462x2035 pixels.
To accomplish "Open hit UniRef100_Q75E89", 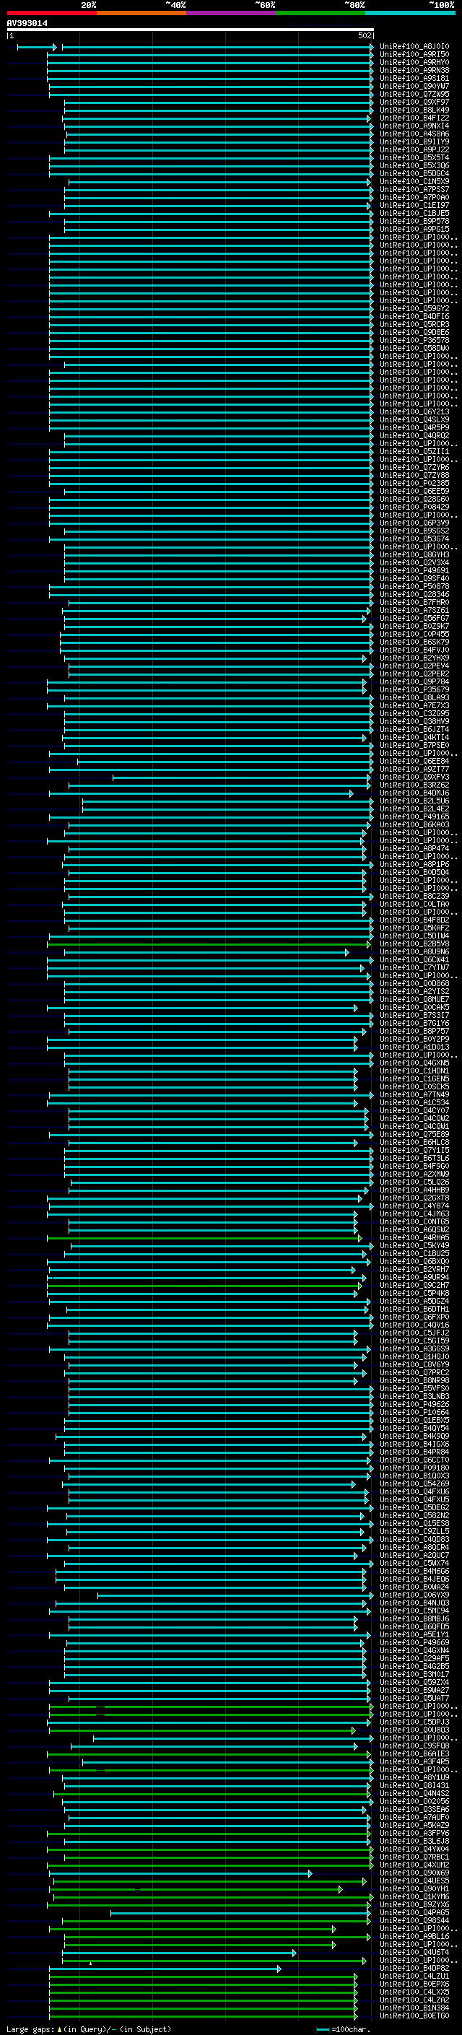I will point(414,1134).
